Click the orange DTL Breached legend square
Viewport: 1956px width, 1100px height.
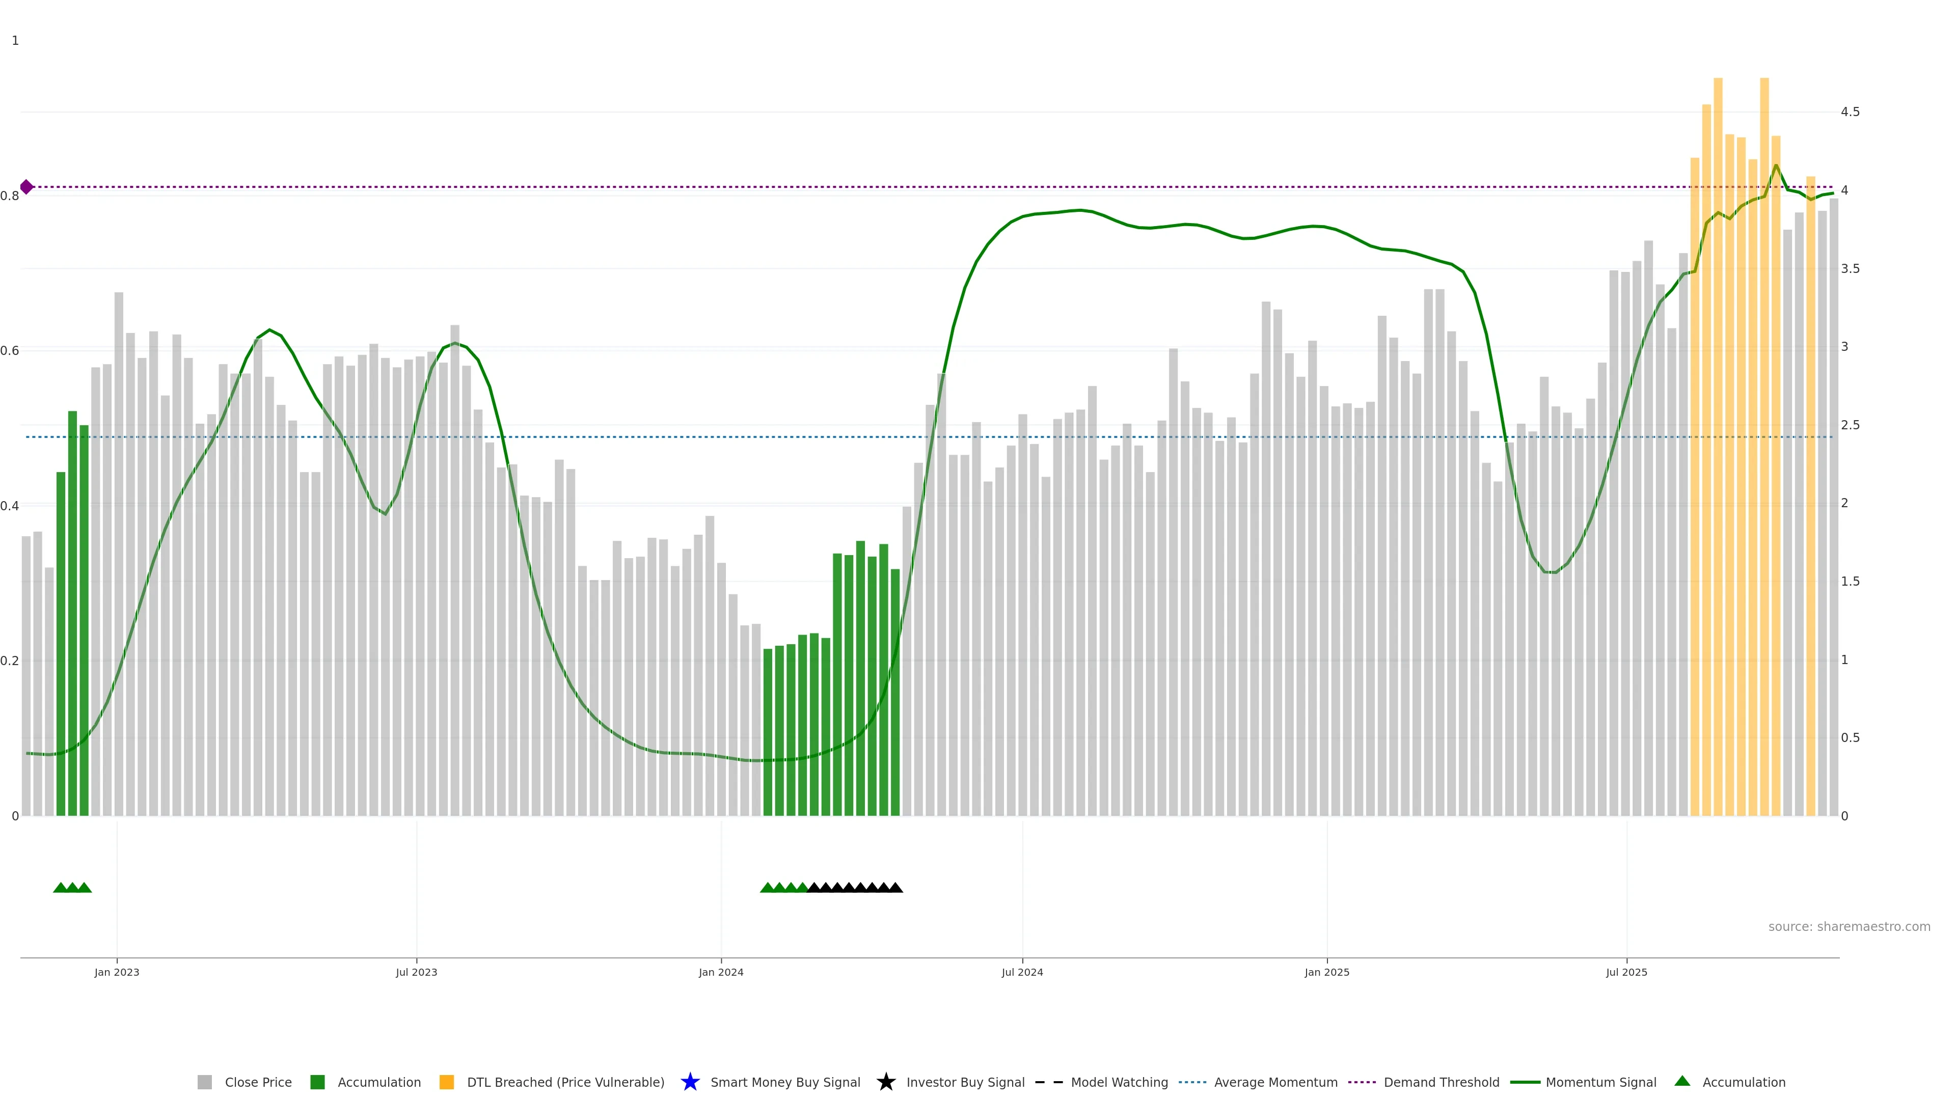[x=447, y=1082]
